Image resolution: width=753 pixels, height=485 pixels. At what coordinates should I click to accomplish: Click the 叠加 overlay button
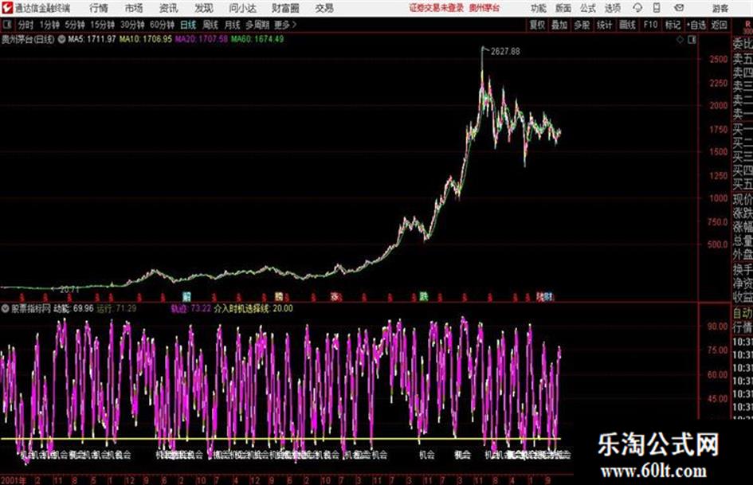tap(559, 25)
